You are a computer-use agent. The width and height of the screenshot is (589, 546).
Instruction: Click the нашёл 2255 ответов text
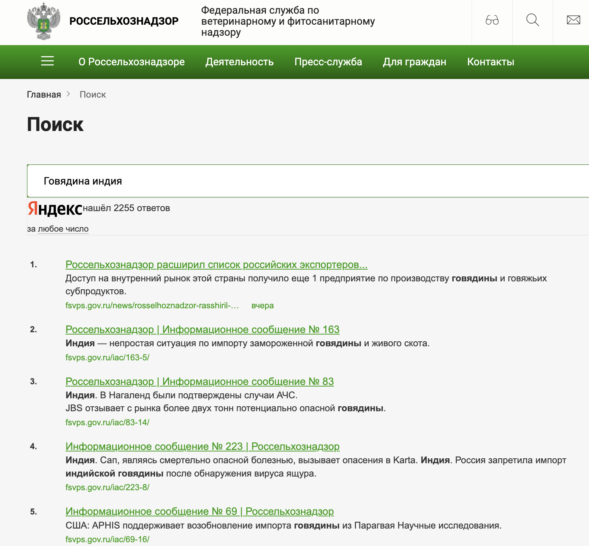click(x=126, y=208)
